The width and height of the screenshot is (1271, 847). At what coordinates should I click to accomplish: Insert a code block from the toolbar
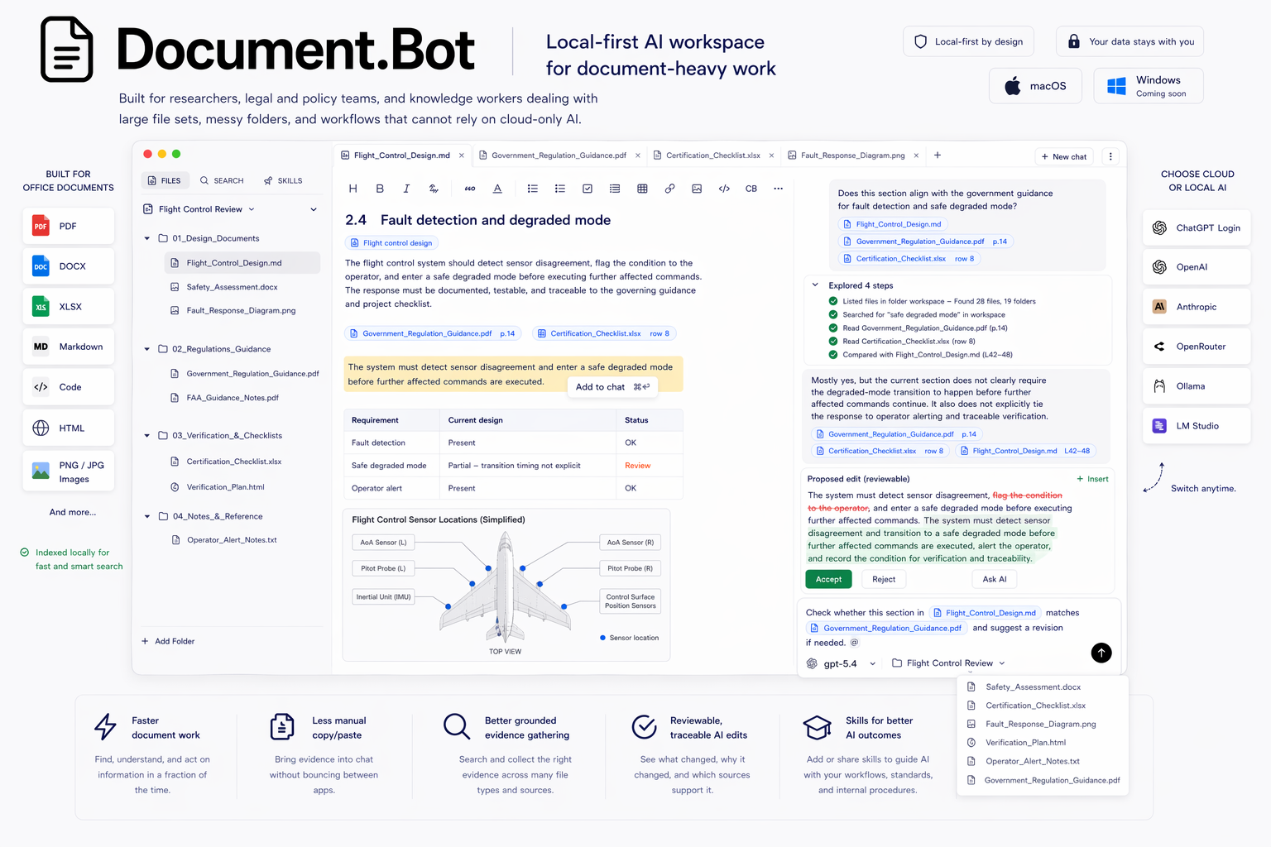pyautogui.click(x=724, y=189)
